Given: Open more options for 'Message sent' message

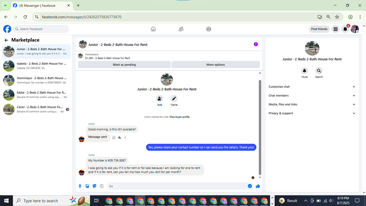Looking at the screenshot, I should point(125,138).
